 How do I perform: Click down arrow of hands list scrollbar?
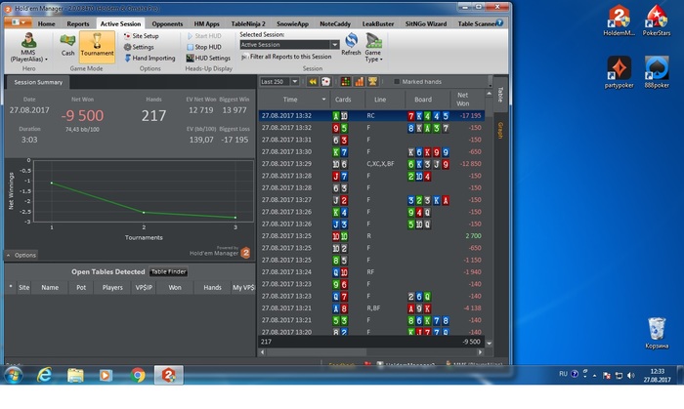(x=489, y=344)
